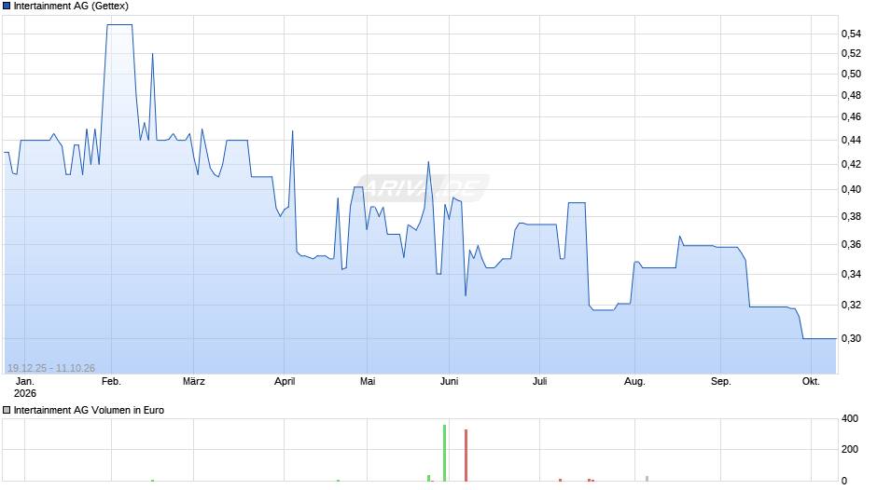Click the 'Feb.' month label
Image resolution: width=877 pixels, height=490 pixels.
[x=111, y=382]
